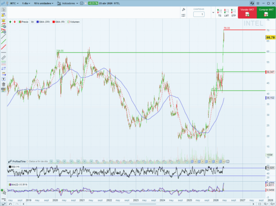Toggle the Volumen indicator label
The image size is (276, 206).
(x=73, y=21)
